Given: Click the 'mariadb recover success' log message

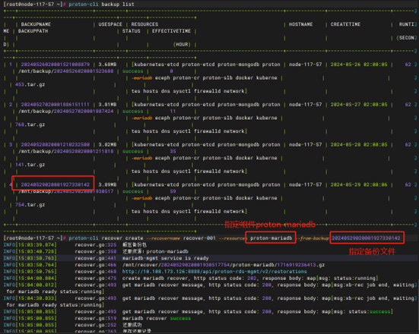Looking at the screenshot, I should tap(157, 318).
